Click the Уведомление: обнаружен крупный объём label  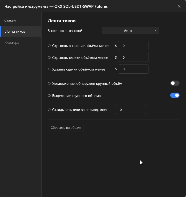click(x=87, y=83)
